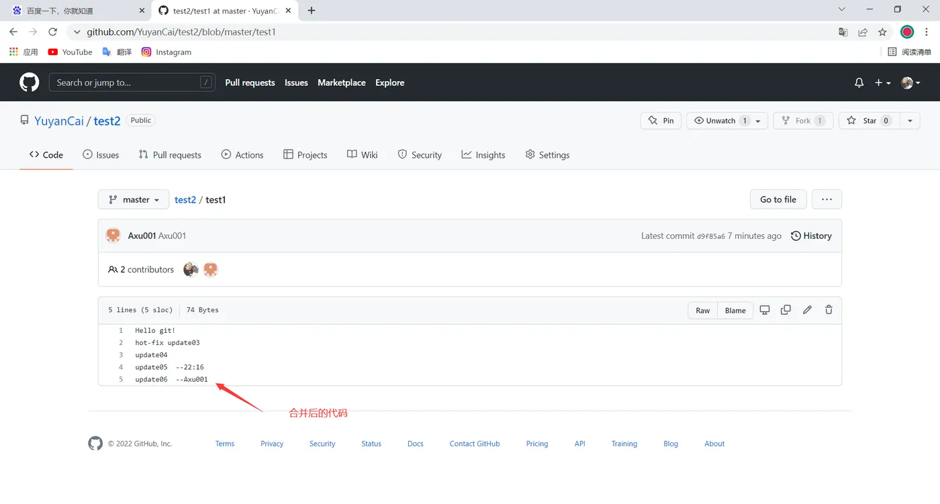
Task: Open Actions tab
Action: [242, 154]
